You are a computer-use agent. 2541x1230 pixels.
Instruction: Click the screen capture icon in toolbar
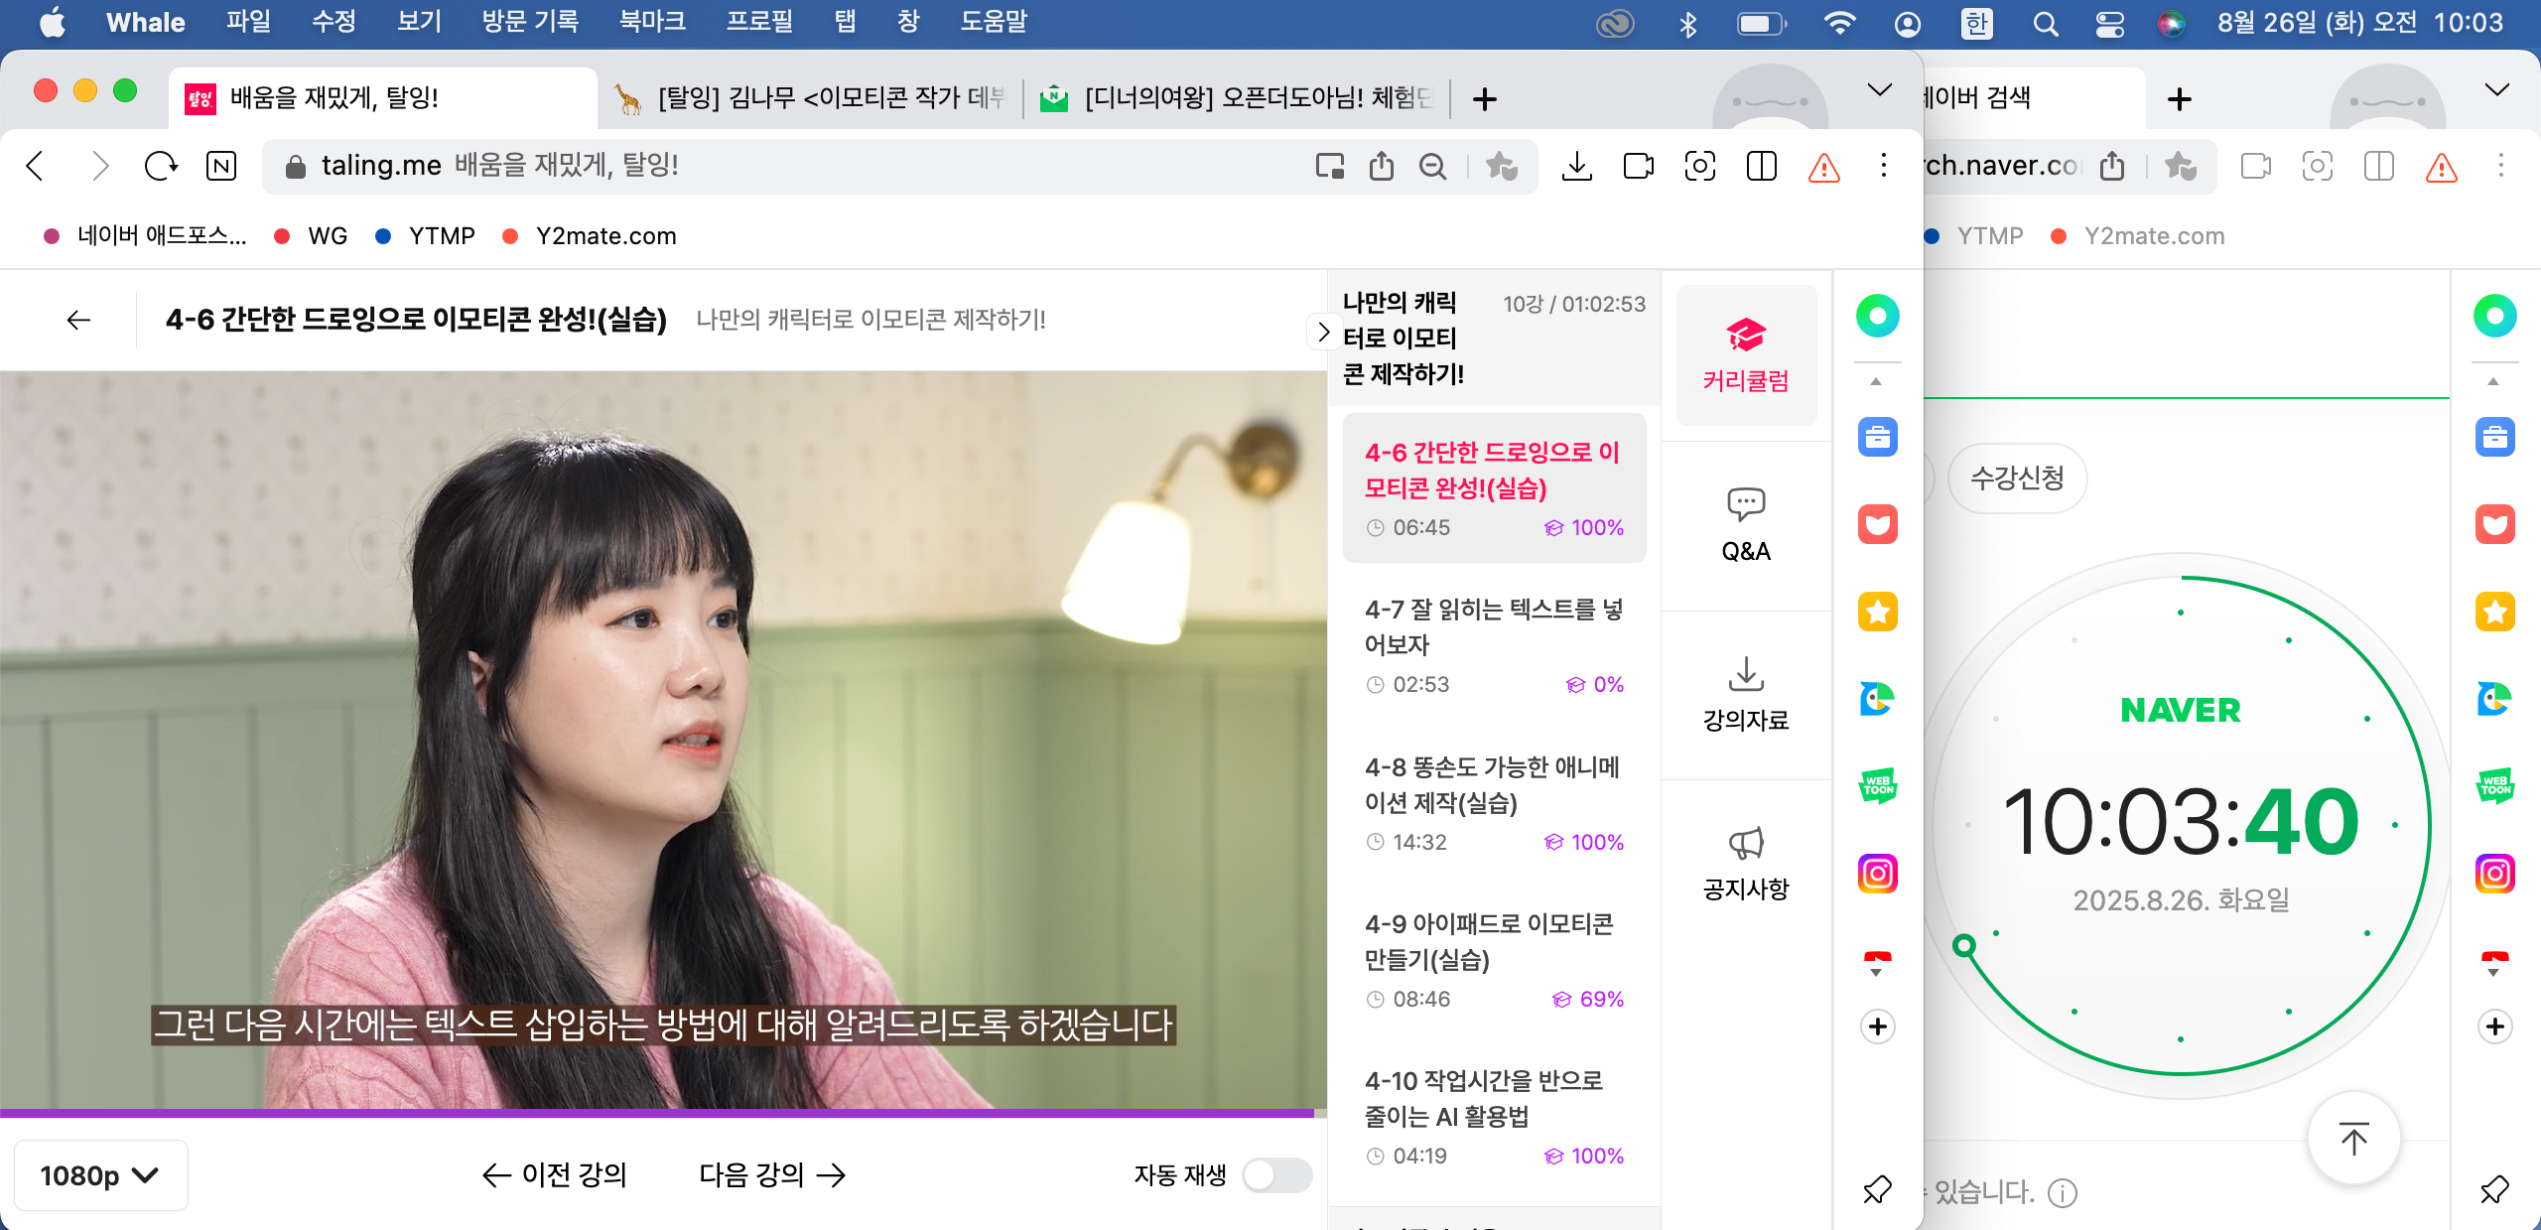click(1699, 166)
